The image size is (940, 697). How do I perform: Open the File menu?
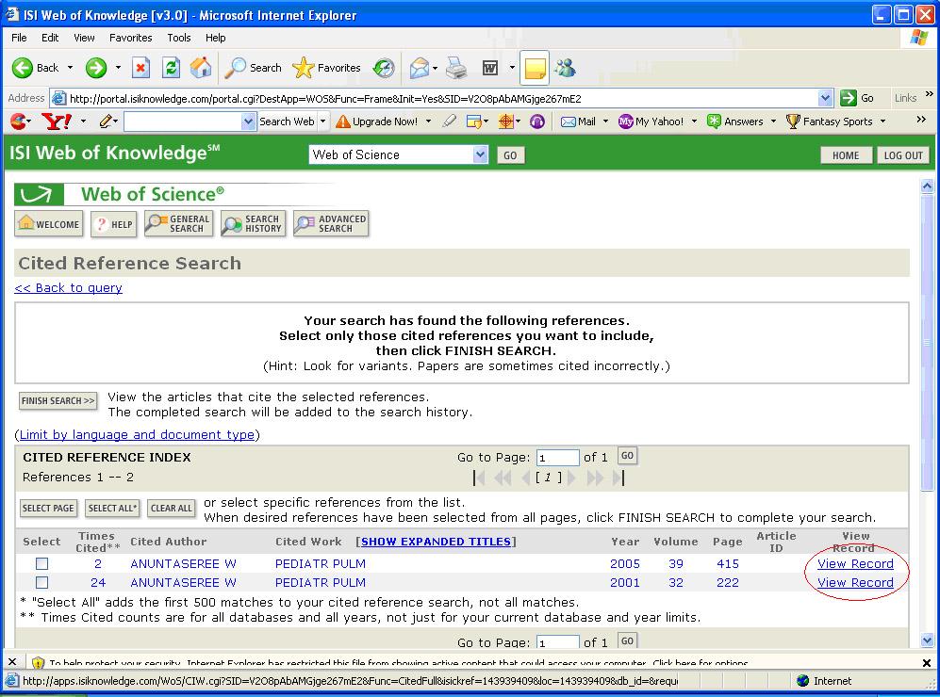point(19,38)
